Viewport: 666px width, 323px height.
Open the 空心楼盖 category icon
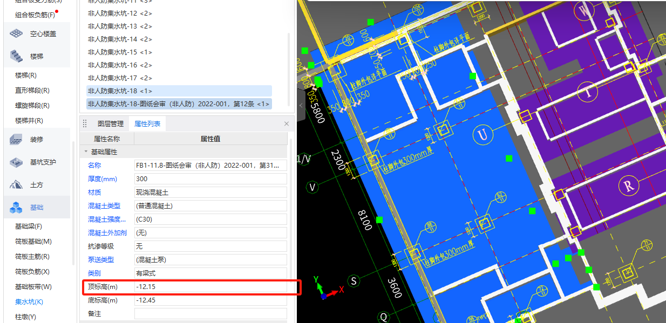click(x=16, y=34)
